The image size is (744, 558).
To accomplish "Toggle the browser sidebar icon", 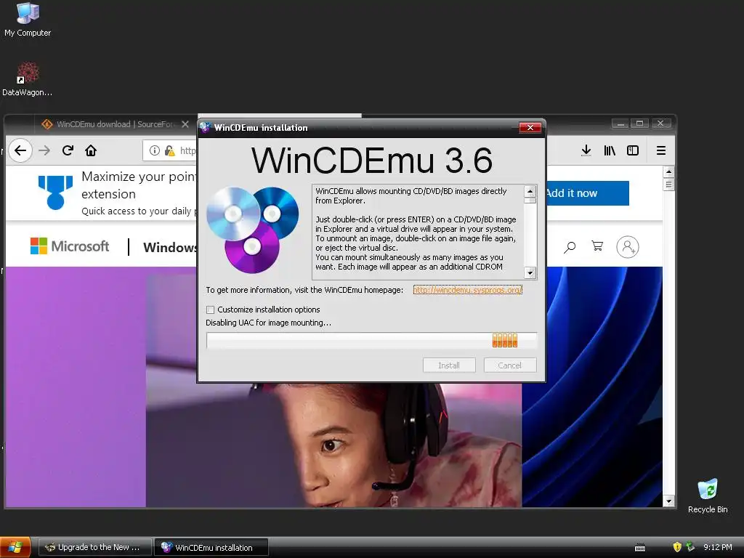I will tap(633, 150).
